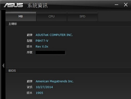Viewport: 131px width, 99px height.
Task: Close the system information window
Action: click(126, 5)
